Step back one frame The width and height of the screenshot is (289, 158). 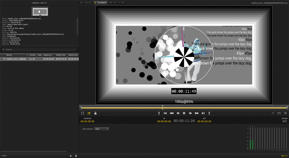[x=178, y=113]
